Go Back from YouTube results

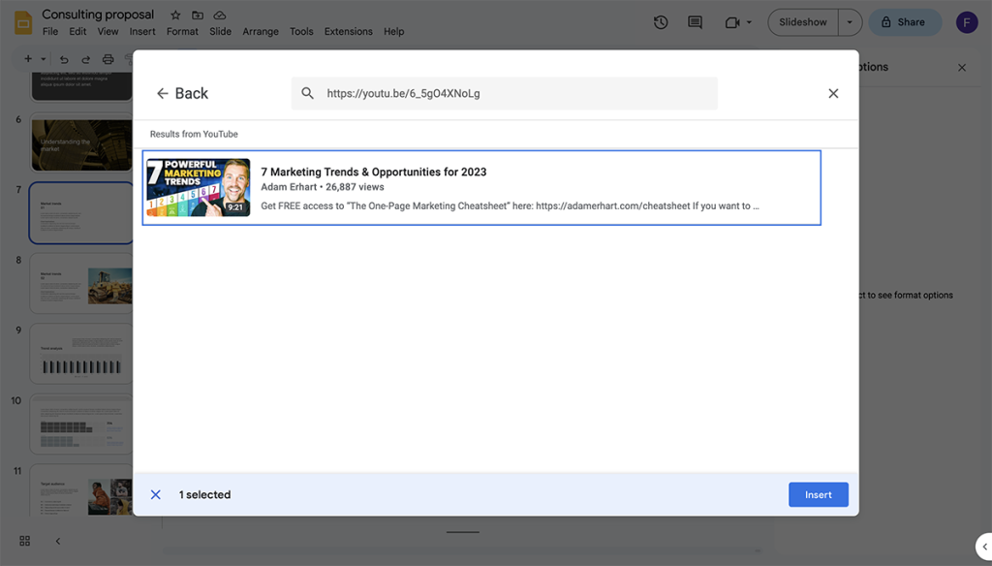pos(183,93)
